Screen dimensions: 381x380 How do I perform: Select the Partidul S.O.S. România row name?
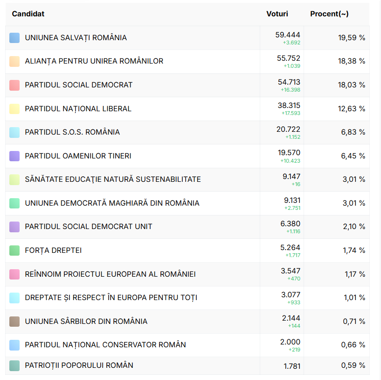[72, 132]
